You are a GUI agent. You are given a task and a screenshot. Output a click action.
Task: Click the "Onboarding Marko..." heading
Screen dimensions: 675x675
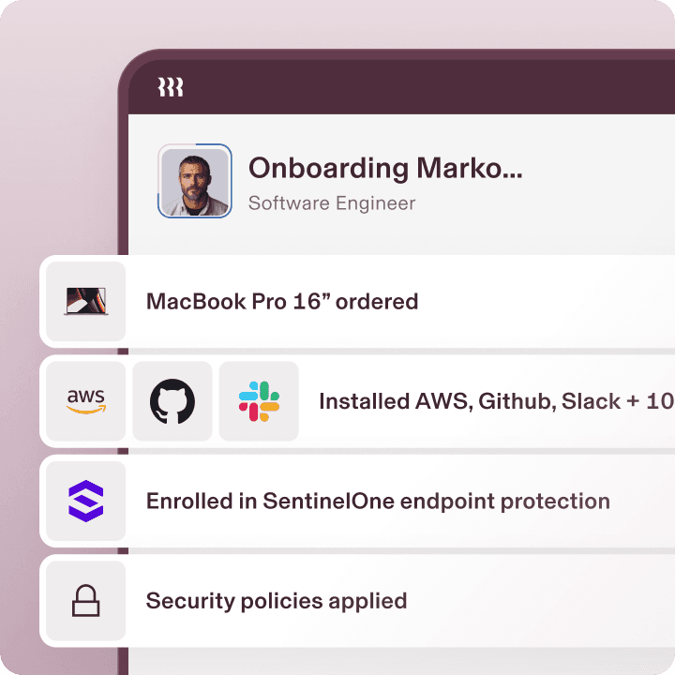pos(384,168)
